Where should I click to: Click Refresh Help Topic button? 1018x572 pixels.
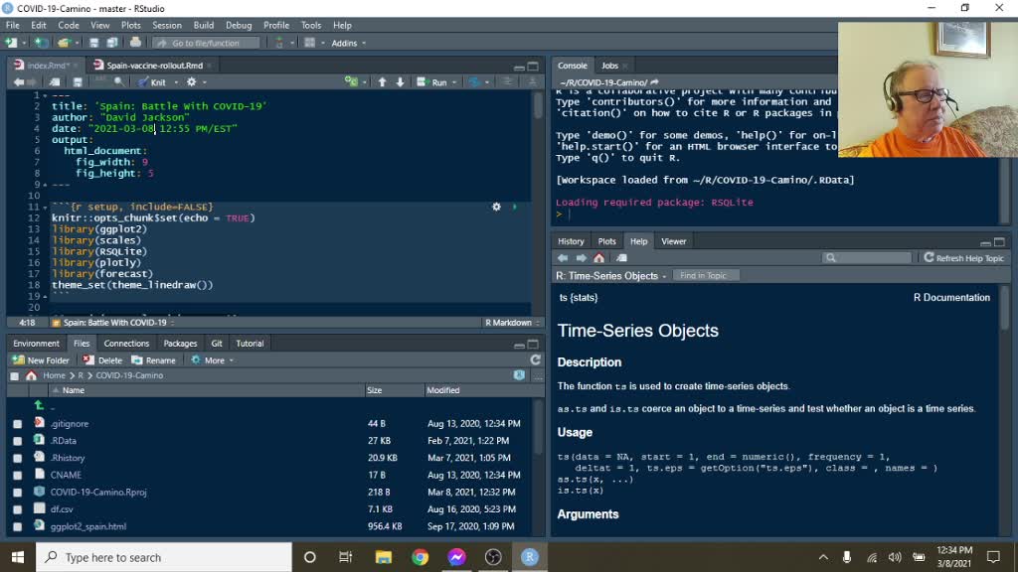[x=963, y=258]
